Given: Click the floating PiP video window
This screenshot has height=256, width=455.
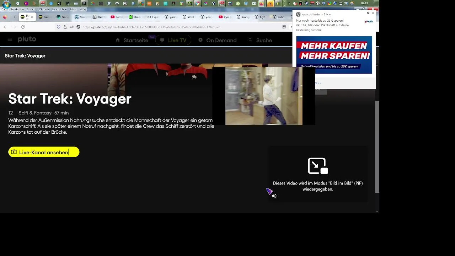Looking at the screenshot, I should click(x=264, y=96).
